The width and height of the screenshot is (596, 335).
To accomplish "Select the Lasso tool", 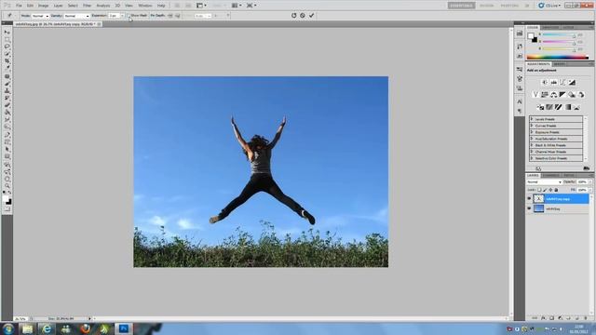I will [7, 47].
